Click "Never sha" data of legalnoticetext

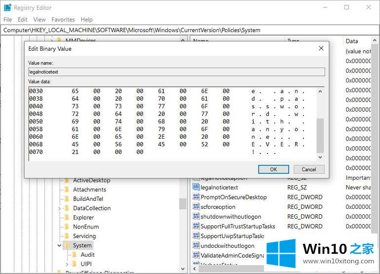click(358, 188)
